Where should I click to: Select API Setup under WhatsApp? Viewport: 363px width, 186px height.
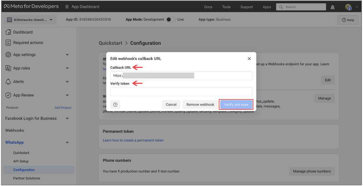(x=21, y=161)
